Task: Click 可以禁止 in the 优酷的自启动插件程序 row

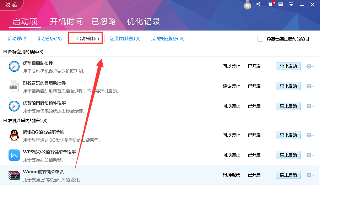Action: point(232,106)
